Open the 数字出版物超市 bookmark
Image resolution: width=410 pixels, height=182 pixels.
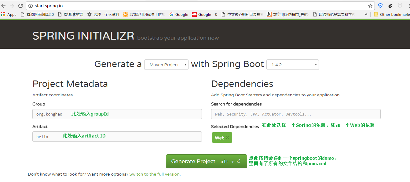(287, 14)
